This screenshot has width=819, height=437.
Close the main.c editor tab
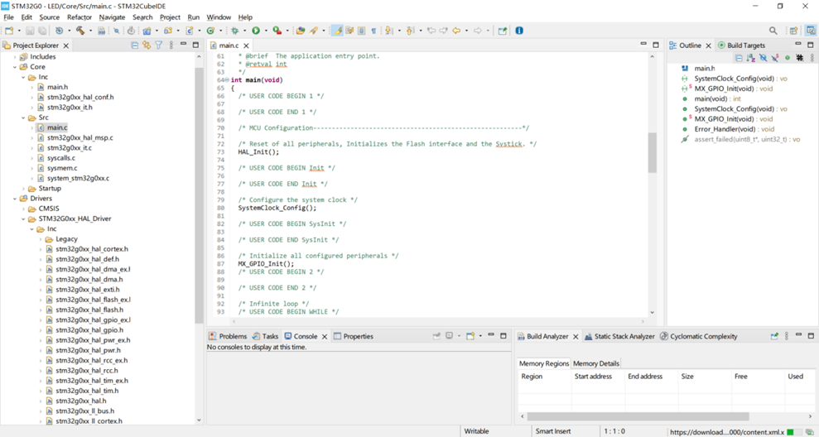pos(246,46)
